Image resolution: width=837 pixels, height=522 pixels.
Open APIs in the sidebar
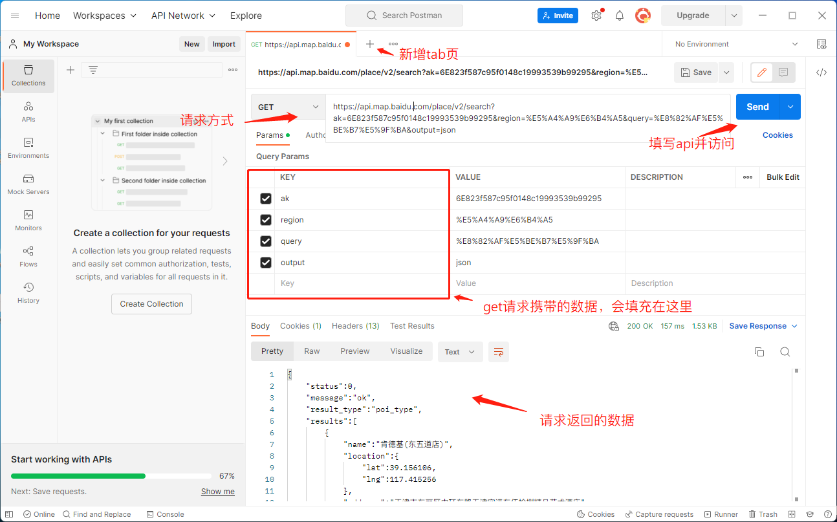click(28, 112)
